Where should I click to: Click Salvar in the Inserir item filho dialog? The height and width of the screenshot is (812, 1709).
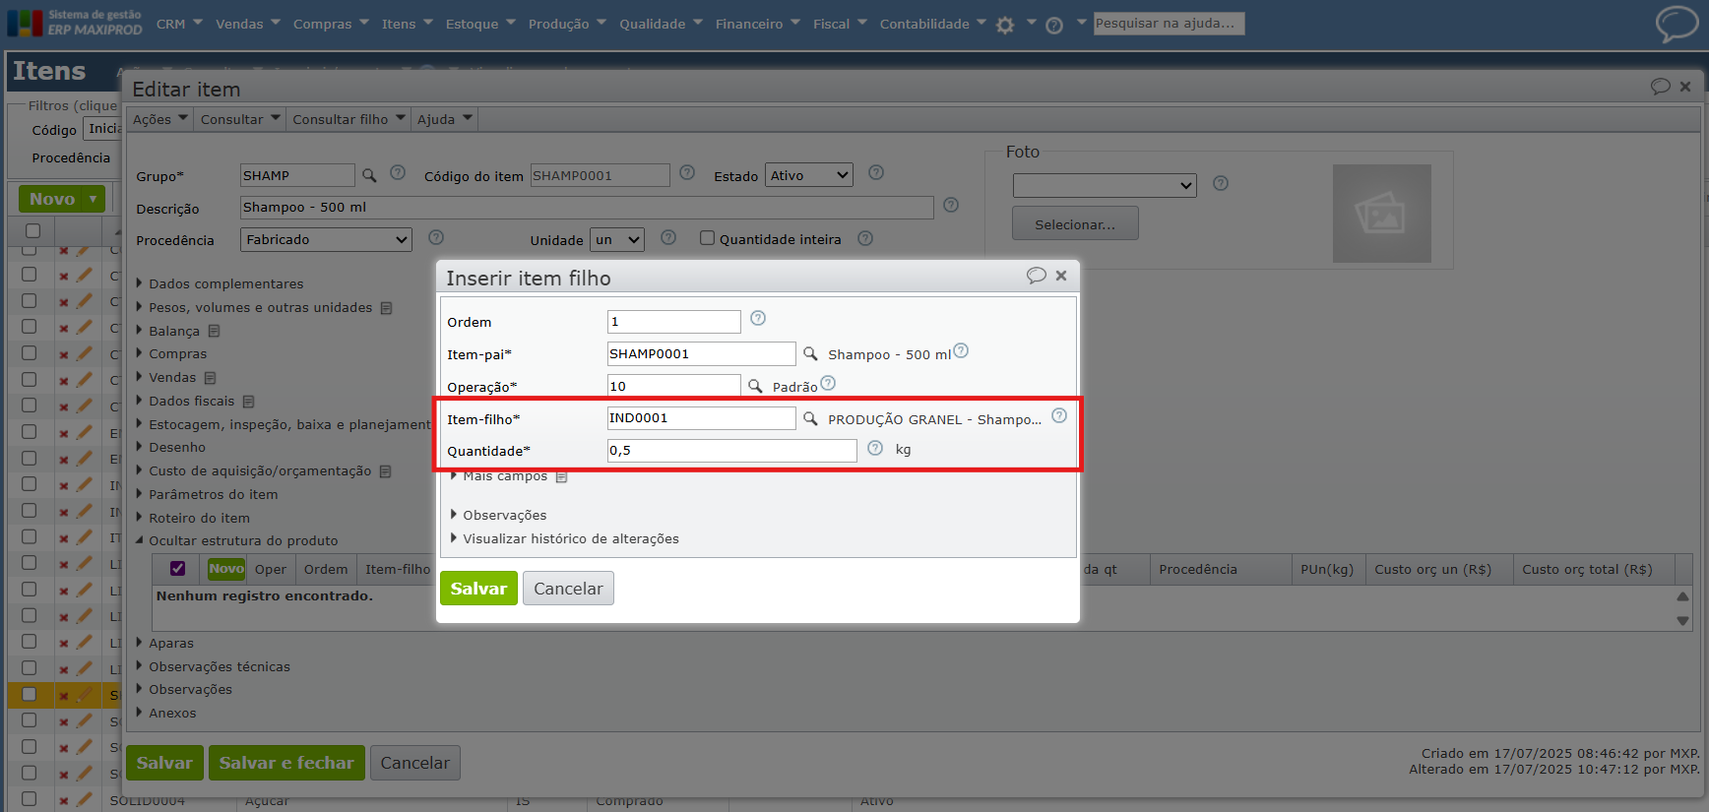tap(478, 589)
